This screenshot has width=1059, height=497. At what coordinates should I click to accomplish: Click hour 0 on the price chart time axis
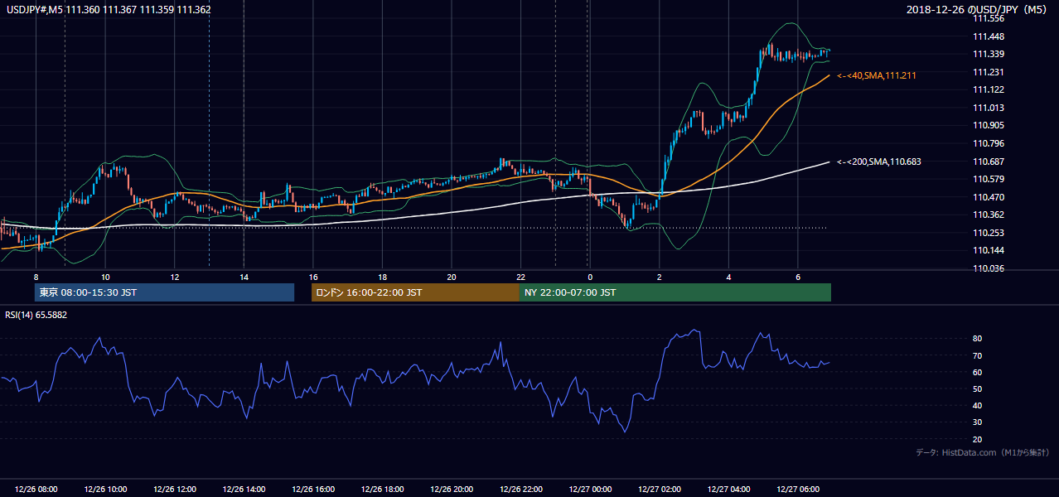590,277
